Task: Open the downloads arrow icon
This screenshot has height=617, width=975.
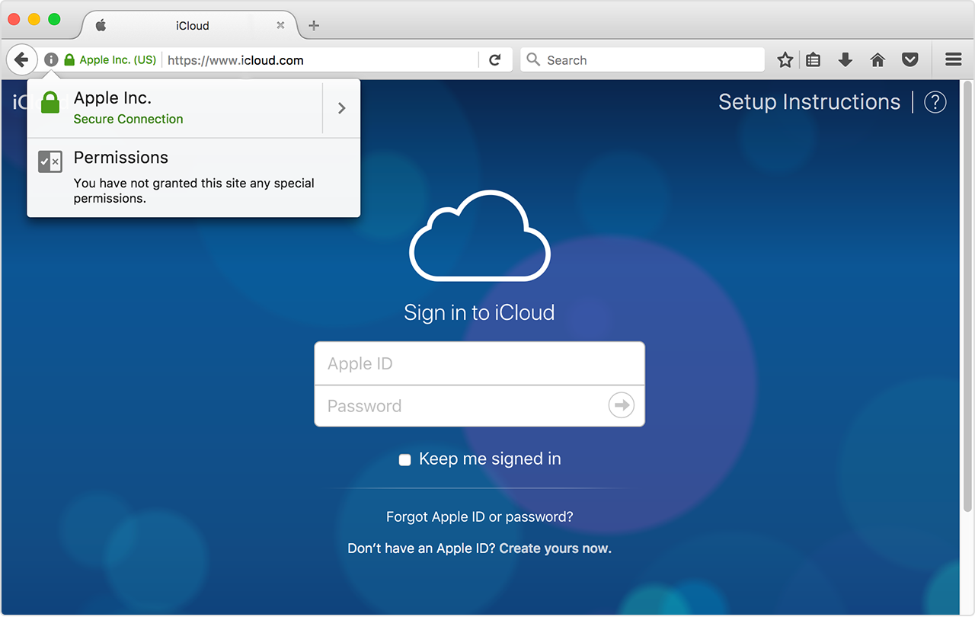Action: pos(845,60)
